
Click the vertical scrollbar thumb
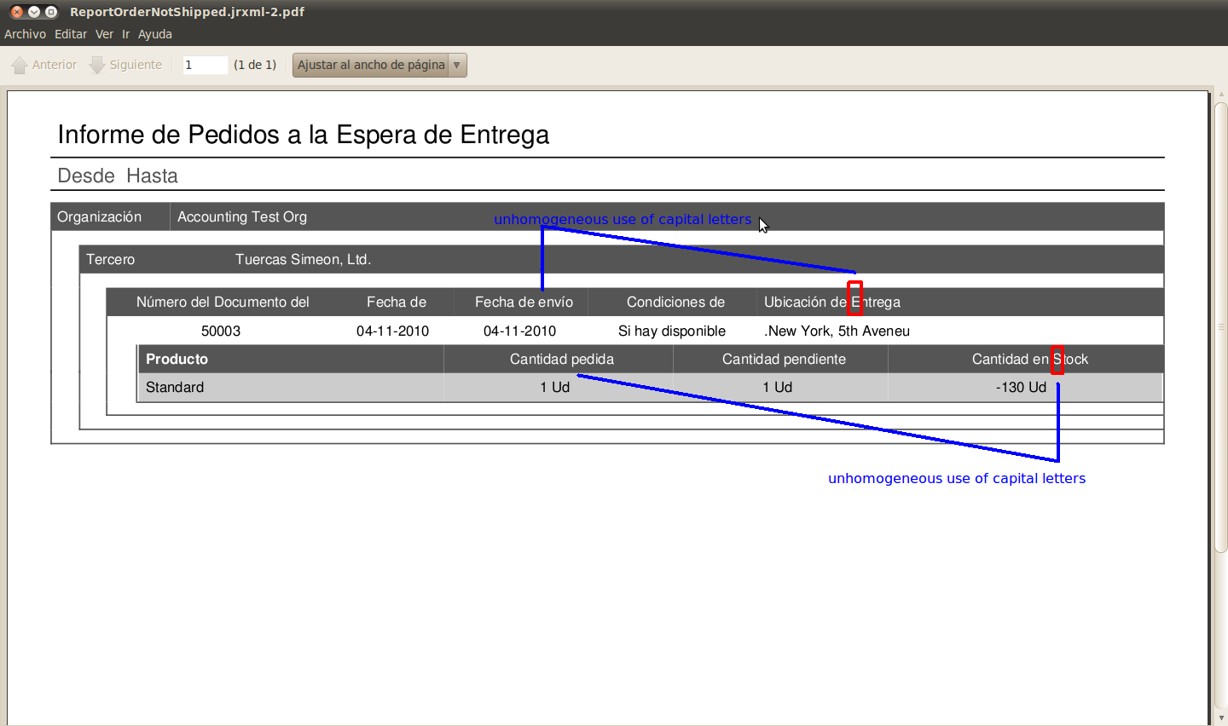(1221, 327)
